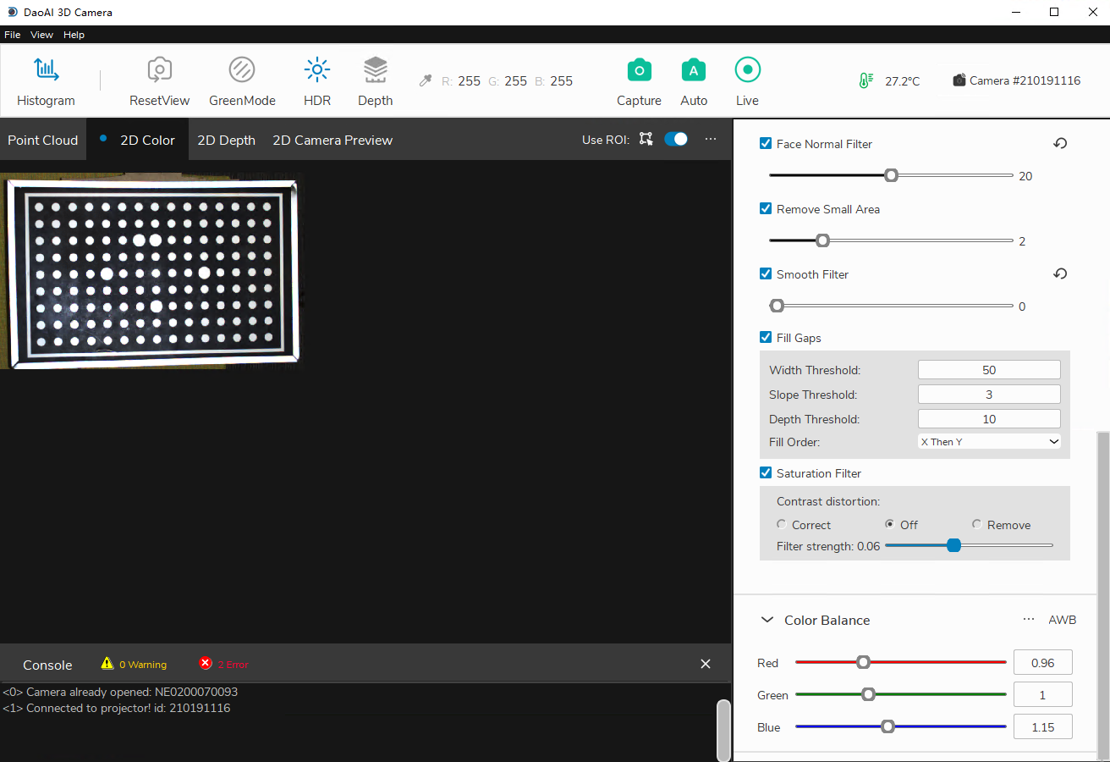The height and width of the screenshot is (762, 1110).
Task: Uncheck the Fill Gaps checkbox
Action: pyautogui.click(x=766, y=338)
